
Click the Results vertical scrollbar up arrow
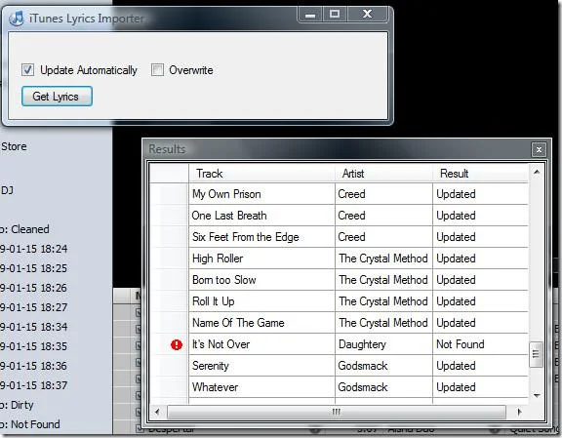click(x=537, y=173)
